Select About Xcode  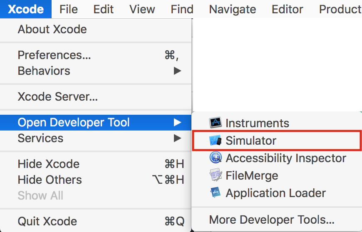click(52, 30)
